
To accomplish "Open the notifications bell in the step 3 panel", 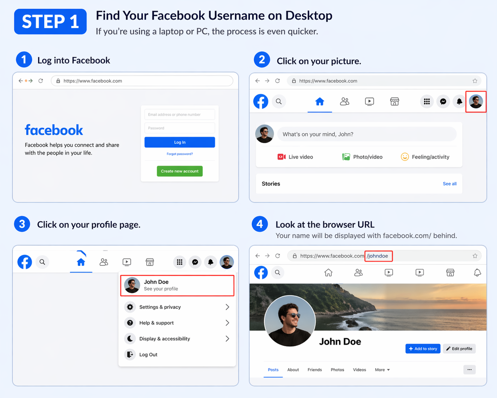I will pyautogui.click(x=211, y=262).
